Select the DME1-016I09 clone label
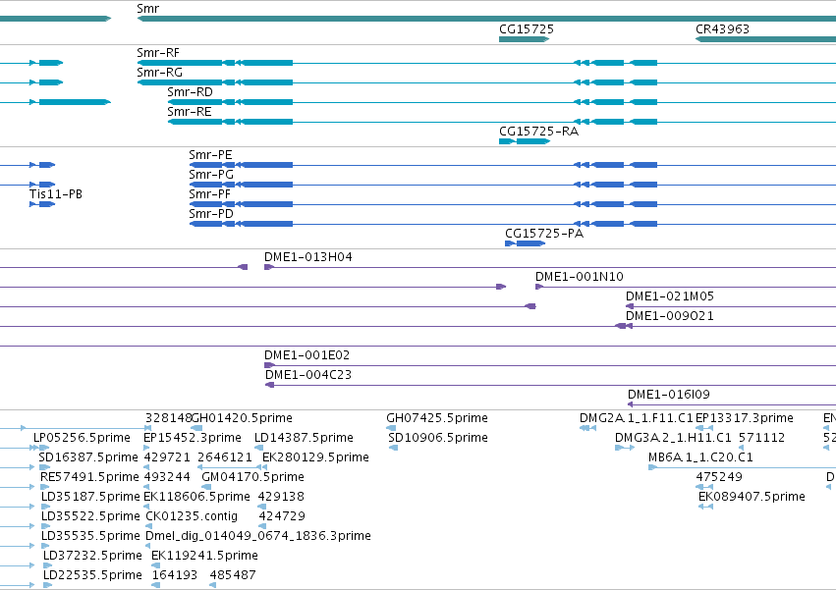This screenshot has width=836, height=590. pos(669,395)
